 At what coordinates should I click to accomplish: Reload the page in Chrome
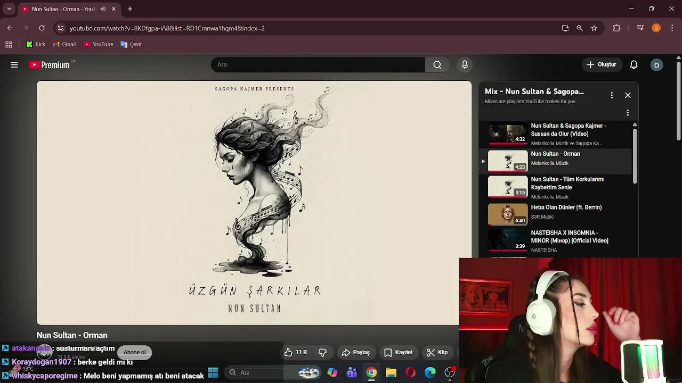(x=42, y=28)
